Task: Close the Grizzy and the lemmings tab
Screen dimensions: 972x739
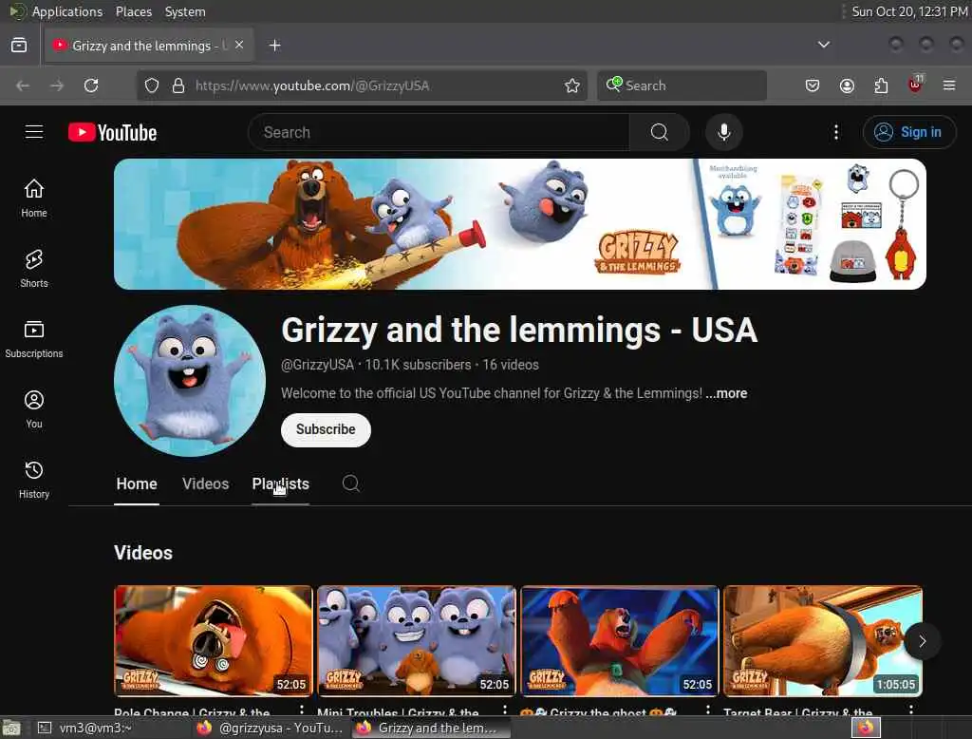Action: [239, 45]
